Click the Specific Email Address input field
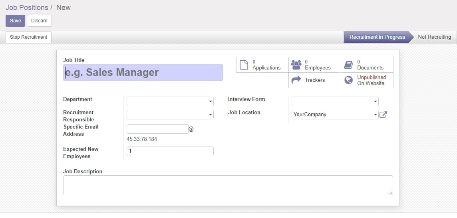 point(157,129)
